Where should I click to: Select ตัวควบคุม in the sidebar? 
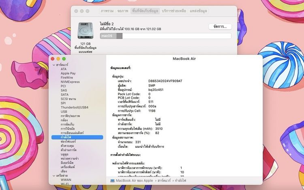pyautogui.click(x=67, y=146)
